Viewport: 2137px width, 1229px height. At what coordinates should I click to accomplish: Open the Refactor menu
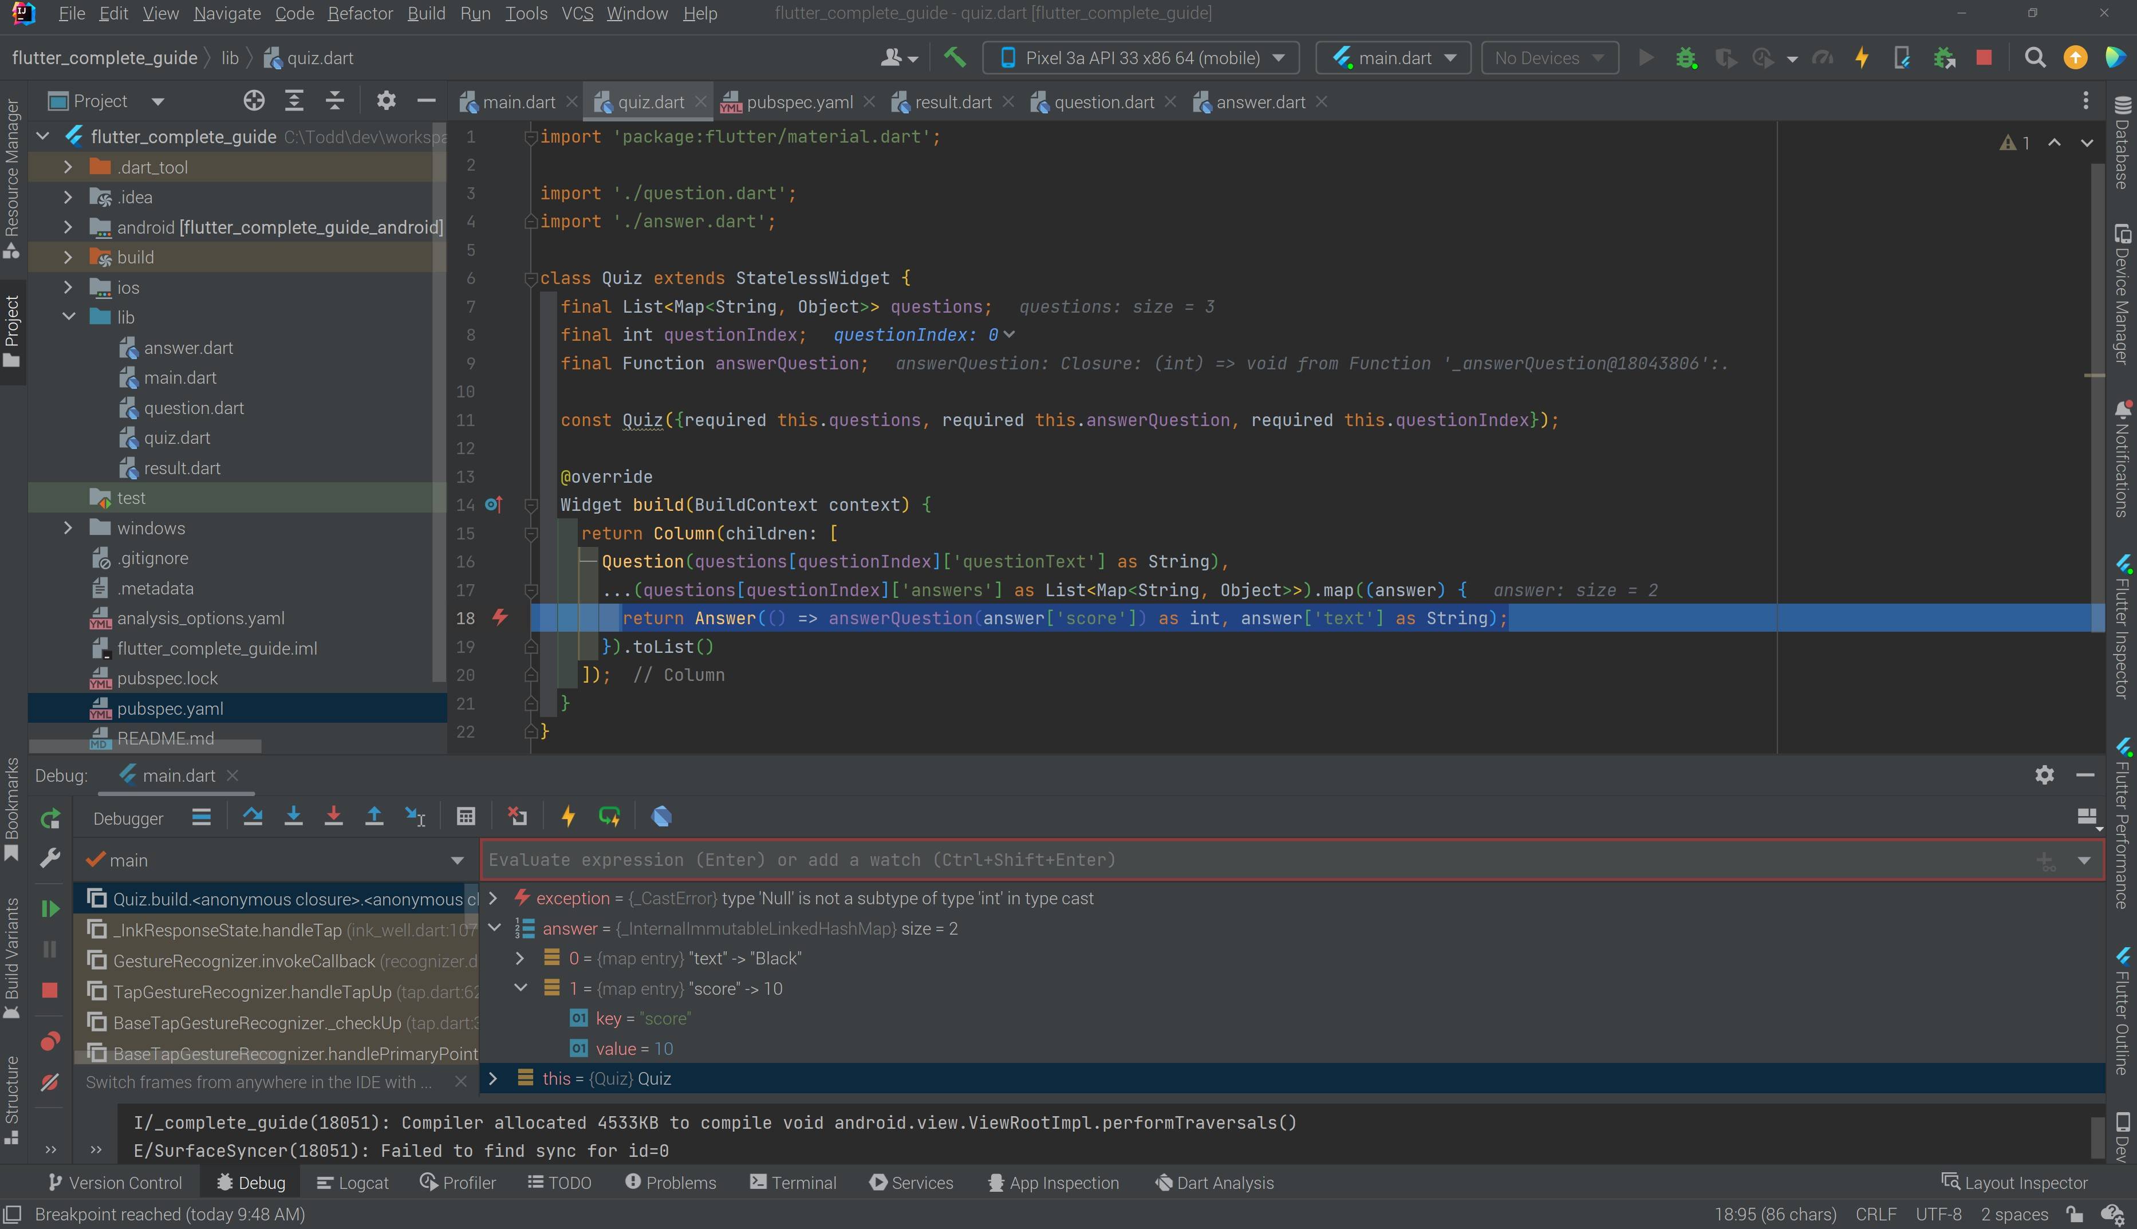(x=360, y=14)
